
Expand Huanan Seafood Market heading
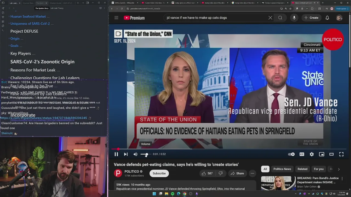click(28, 16)
